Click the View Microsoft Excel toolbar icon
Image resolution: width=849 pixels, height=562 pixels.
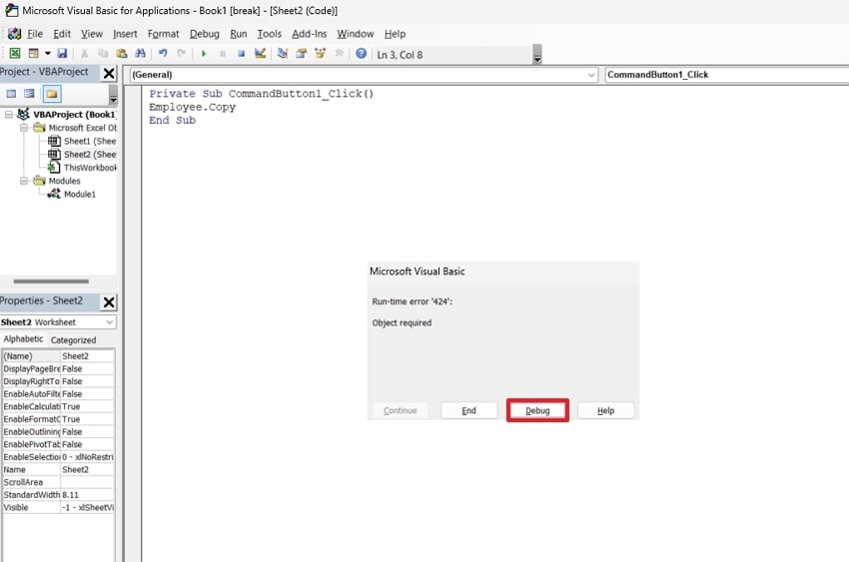(15, 54)
